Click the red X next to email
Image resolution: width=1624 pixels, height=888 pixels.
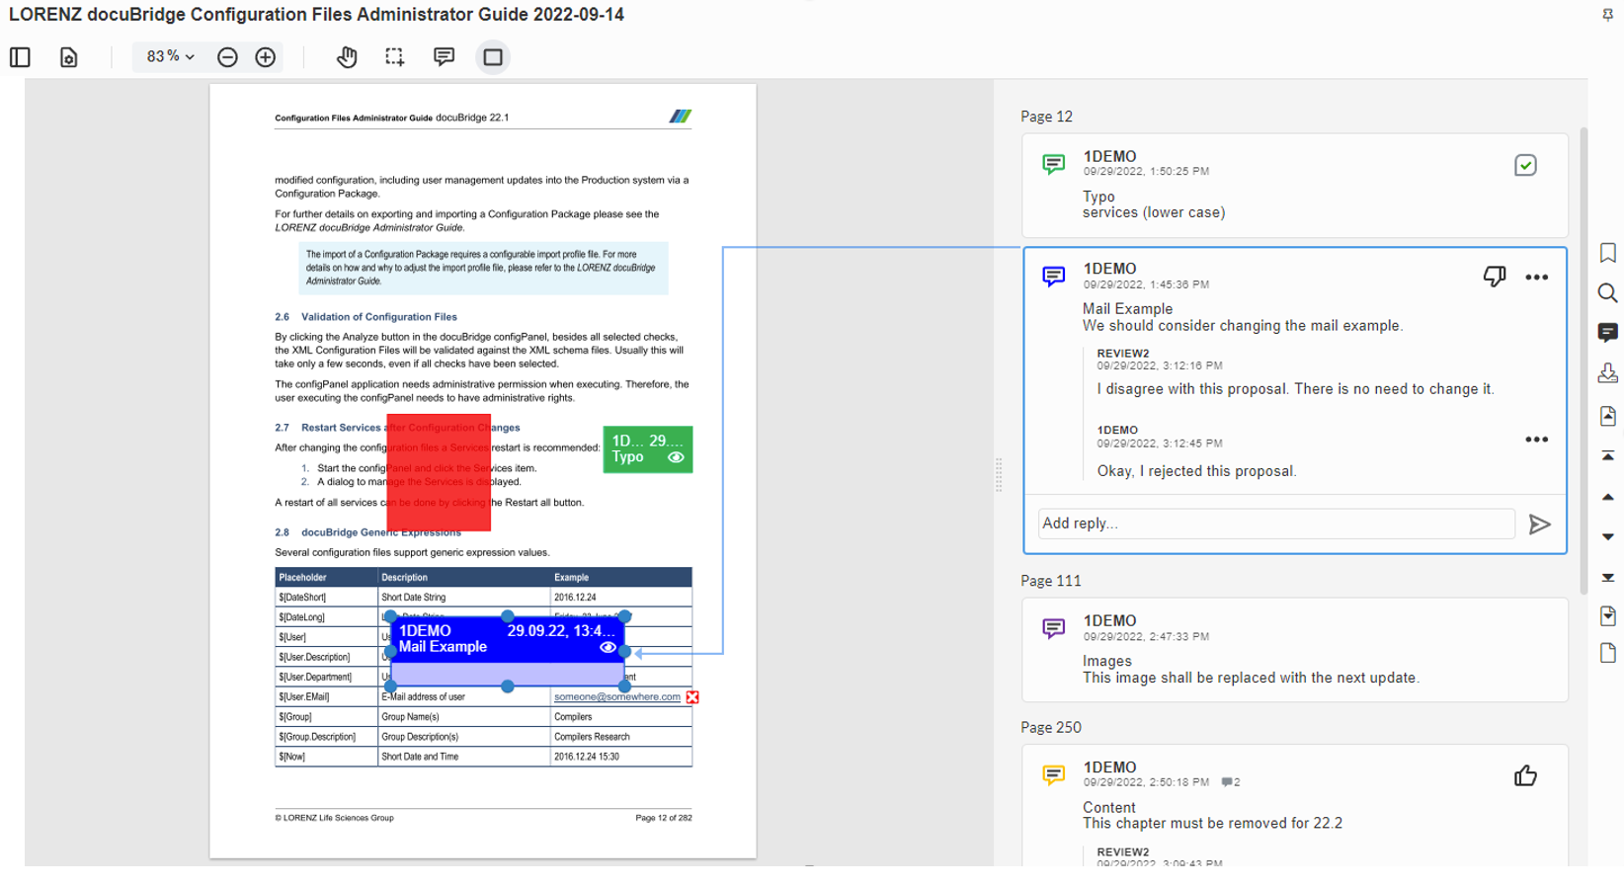(692, 697)
